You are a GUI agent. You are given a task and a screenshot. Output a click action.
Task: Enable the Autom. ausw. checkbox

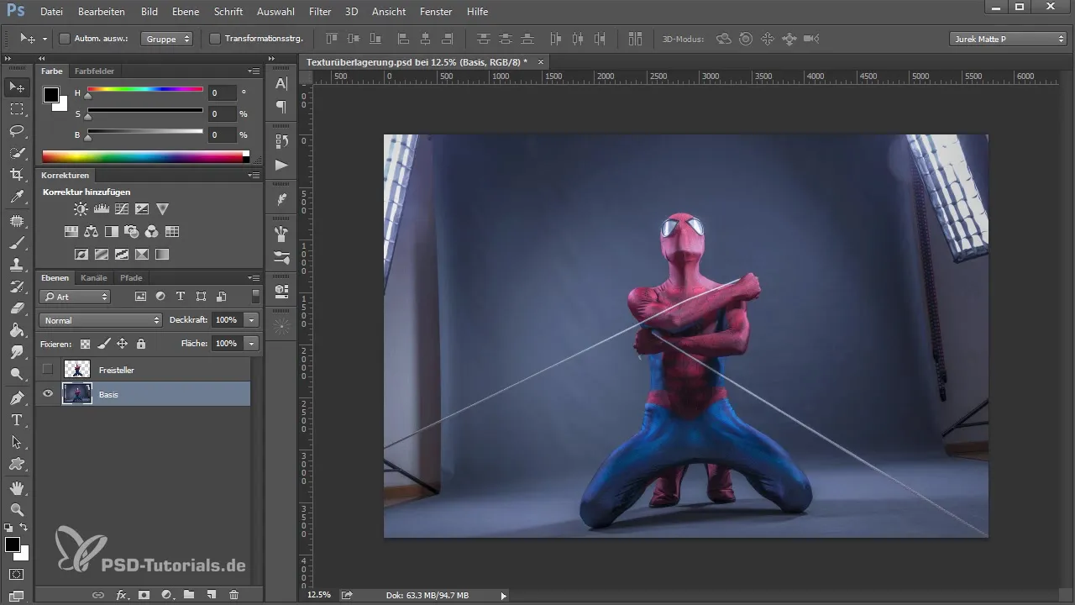[65, 39]
